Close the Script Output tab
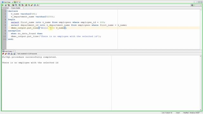Image resolution: width=203 pixels, height=114 pixels. [14, 51]
